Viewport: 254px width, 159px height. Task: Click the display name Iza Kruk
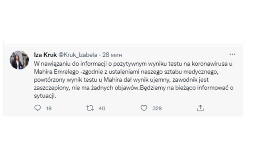pos(45,55)
